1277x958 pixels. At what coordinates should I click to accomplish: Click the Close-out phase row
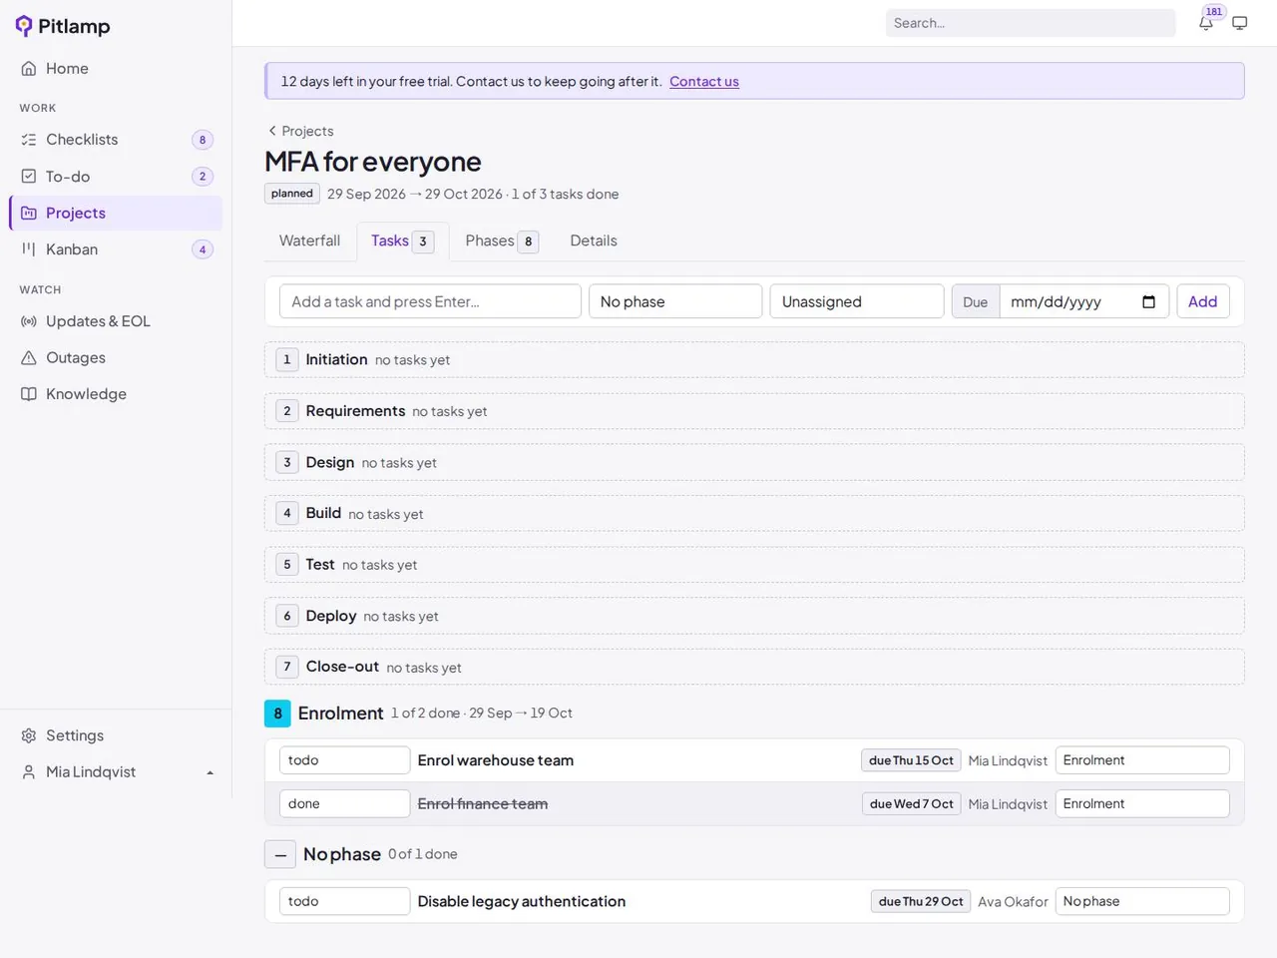click(x=754, y=668)
